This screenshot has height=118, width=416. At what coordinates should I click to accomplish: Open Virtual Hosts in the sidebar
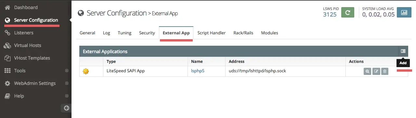[x=28, y=45]
